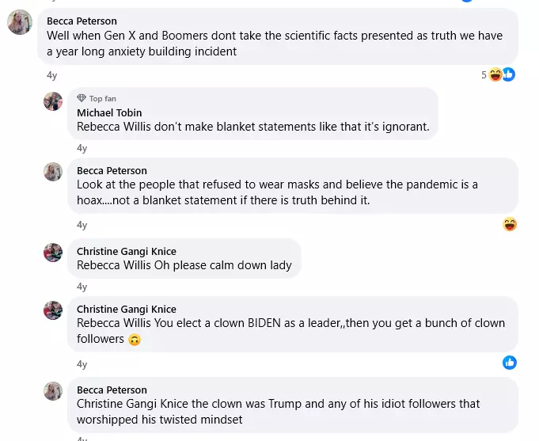Click the Christine Gangi Knice mention in Becca's last reply

[x=137, y=404]
